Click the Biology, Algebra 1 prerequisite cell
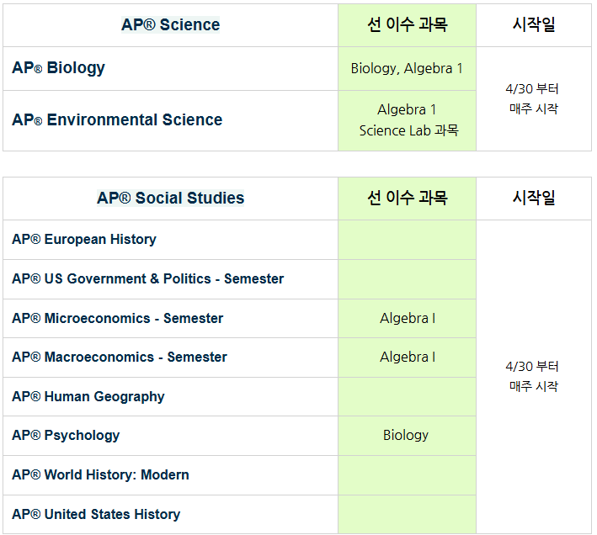Screen dimensions: 597x535 [407, 69]
